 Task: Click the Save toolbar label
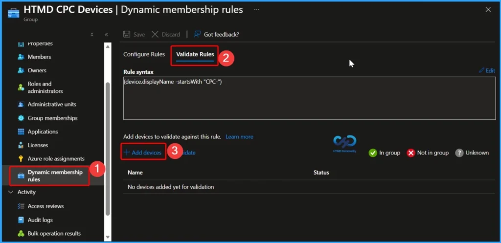tap(139, 35)
